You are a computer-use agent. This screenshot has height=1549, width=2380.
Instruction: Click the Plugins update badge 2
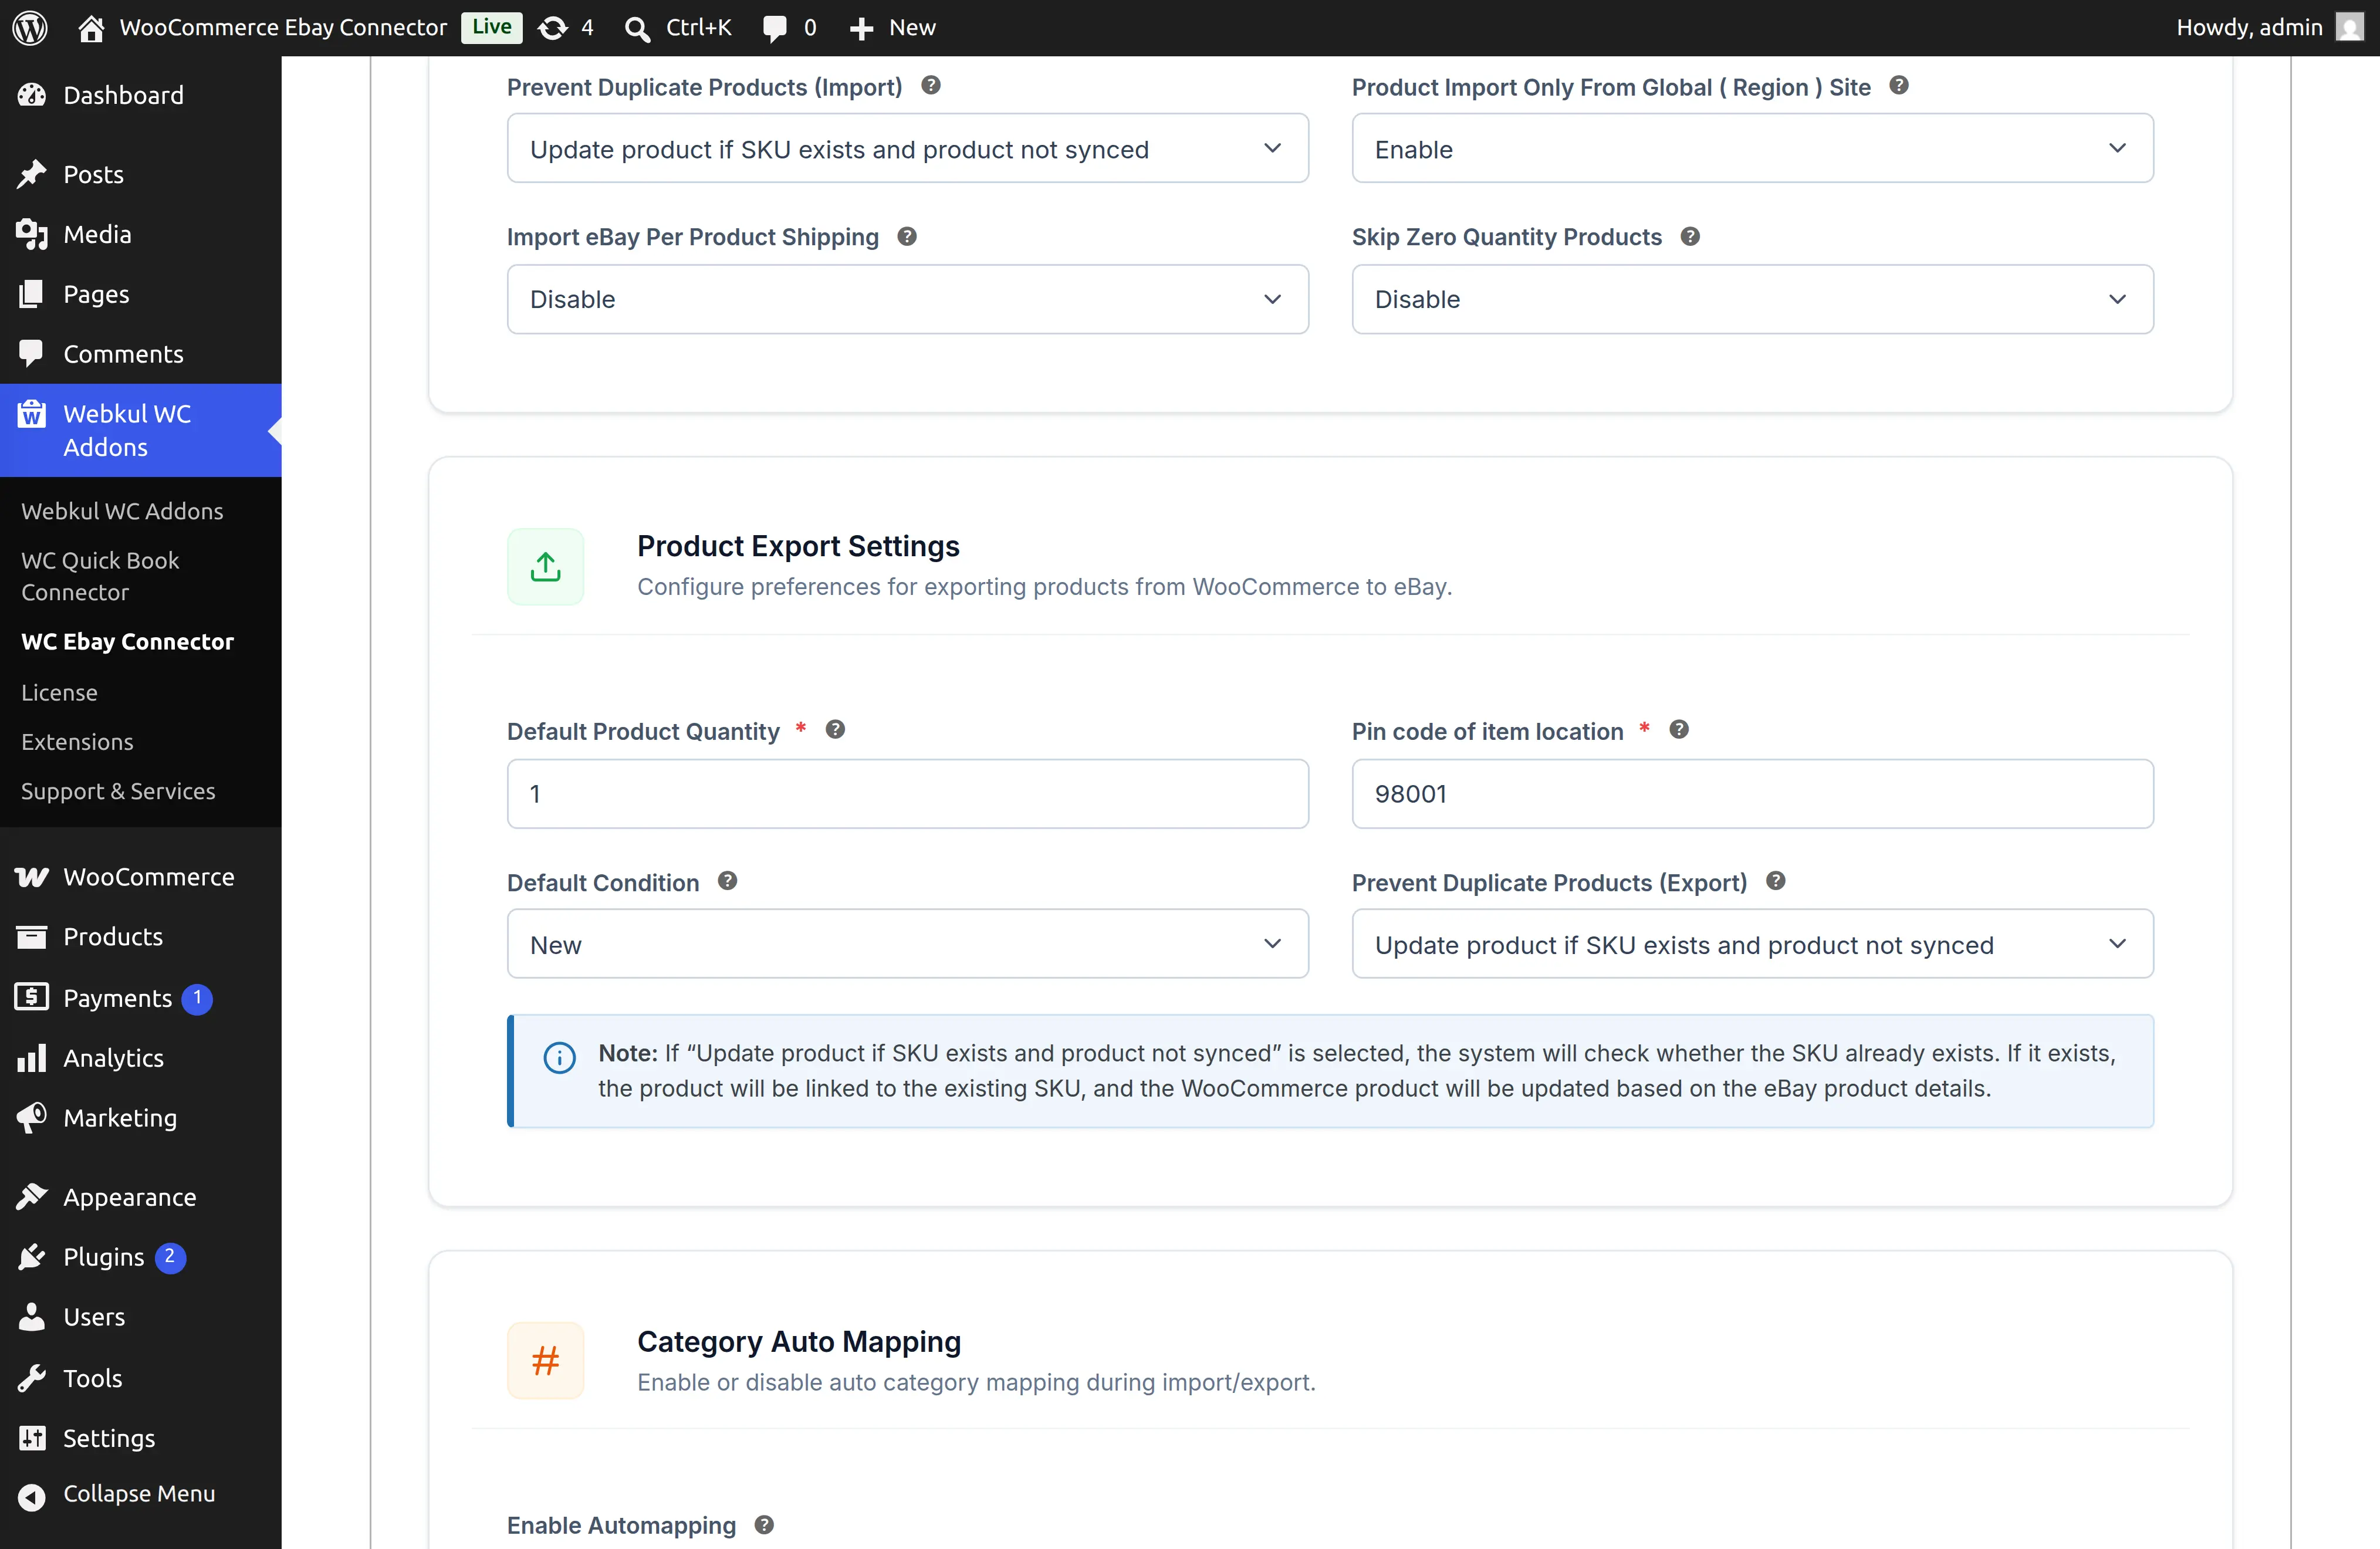pyautogui.click(x=170, y=1257)
